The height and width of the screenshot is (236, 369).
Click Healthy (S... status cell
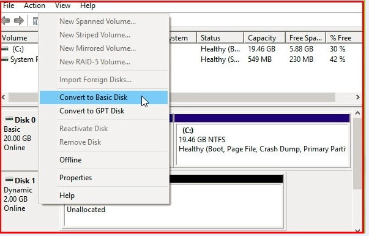pos(220,59)
